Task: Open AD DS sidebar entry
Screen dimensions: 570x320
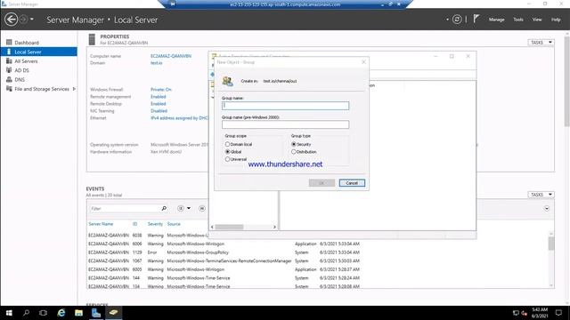Action: [21, 70]
